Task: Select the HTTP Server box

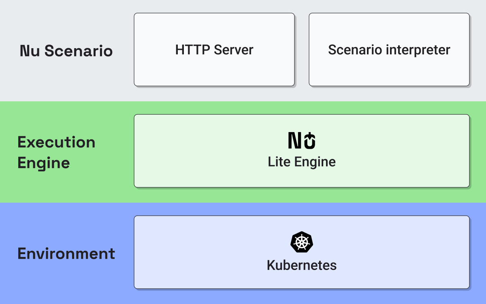Action: (x=214, y=49)
